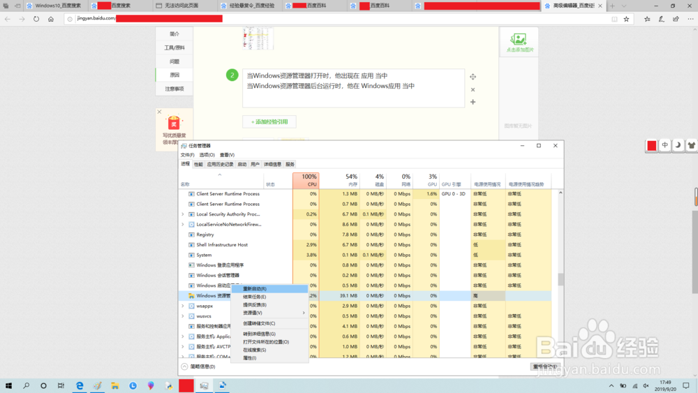Viewport: 698px width, 393px height.
Task: Open the action center notification icon
Action: coord(686,385)
